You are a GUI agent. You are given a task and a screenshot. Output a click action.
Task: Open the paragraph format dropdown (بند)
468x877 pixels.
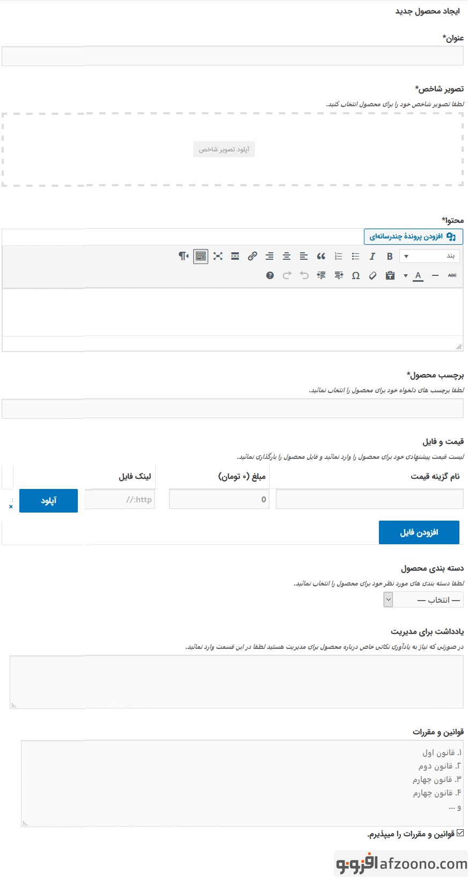pos(429,257)
